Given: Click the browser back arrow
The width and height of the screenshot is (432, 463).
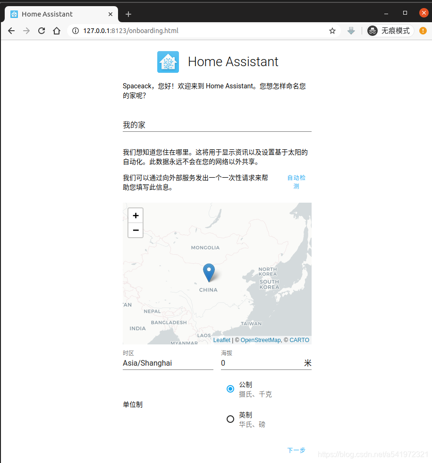Looking at the screenshot, I should [11, 31].
